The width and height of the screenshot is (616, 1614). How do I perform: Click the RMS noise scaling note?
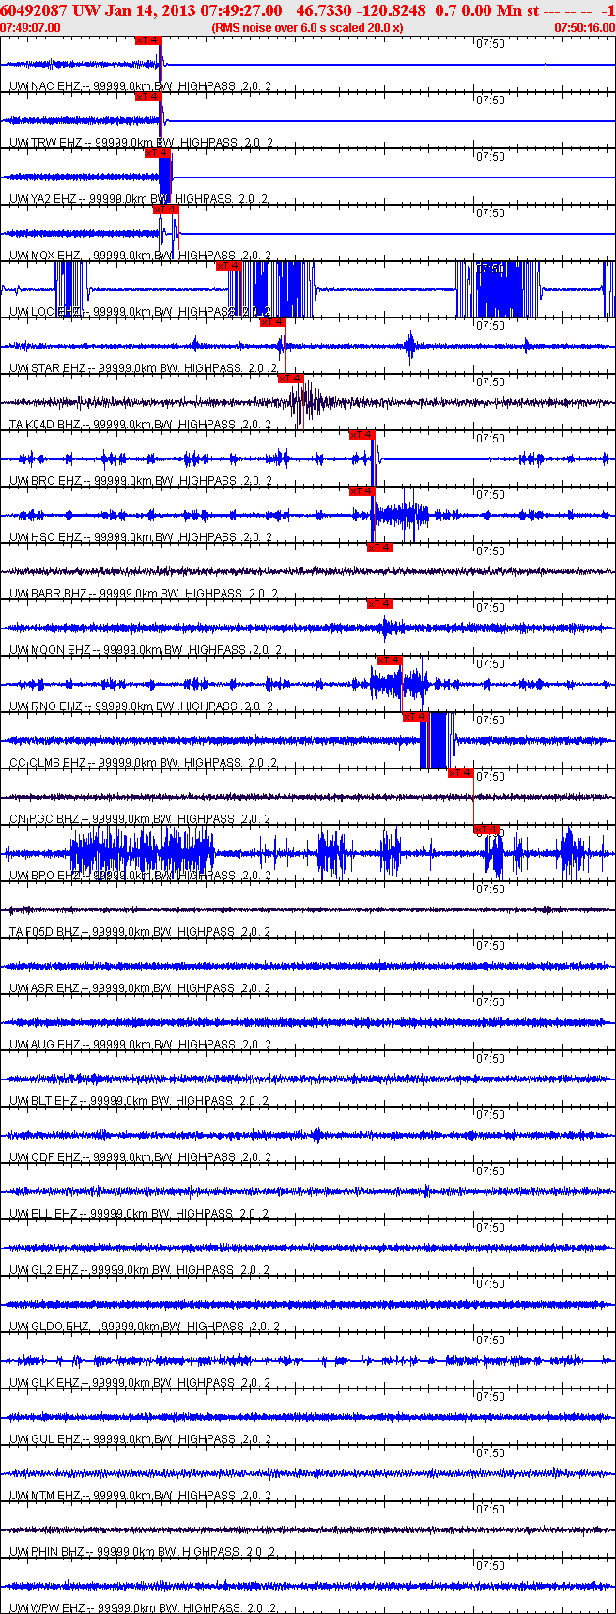(x=308, y=27)
